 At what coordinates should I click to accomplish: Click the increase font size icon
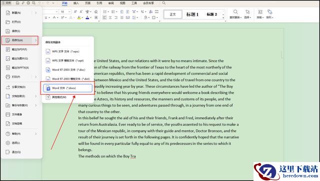[75, 12]
